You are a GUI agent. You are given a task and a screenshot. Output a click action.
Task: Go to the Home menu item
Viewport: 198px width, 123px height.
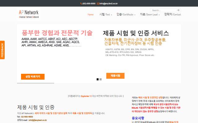coord(91,14)
